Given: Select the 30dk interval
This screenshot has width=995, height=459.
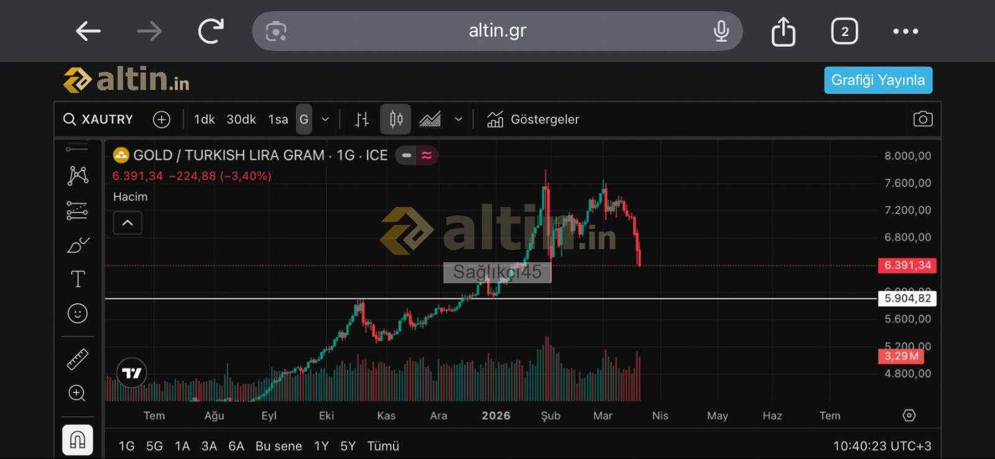Looking at the screenshot, I should click(x=241, y=119).
